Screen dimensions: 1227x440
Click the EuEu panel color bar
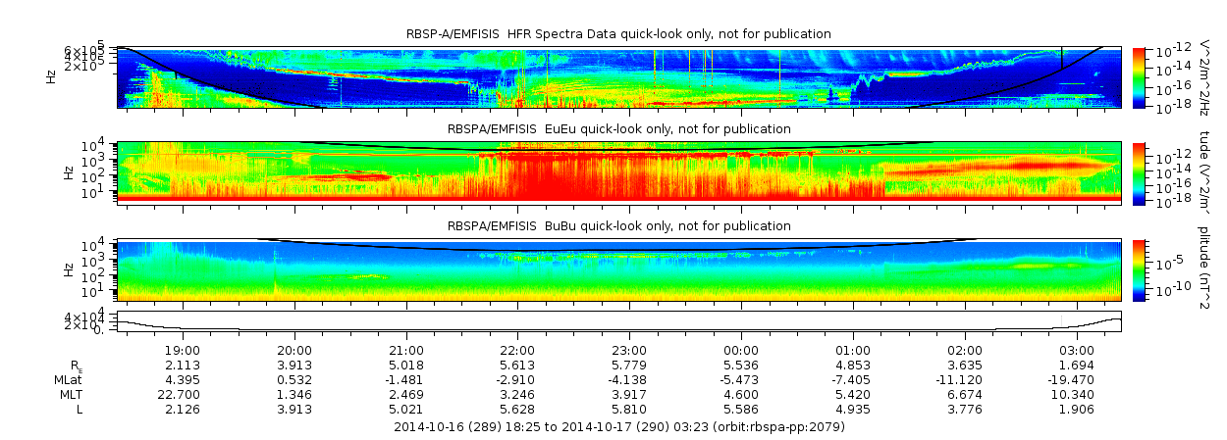1139,172
